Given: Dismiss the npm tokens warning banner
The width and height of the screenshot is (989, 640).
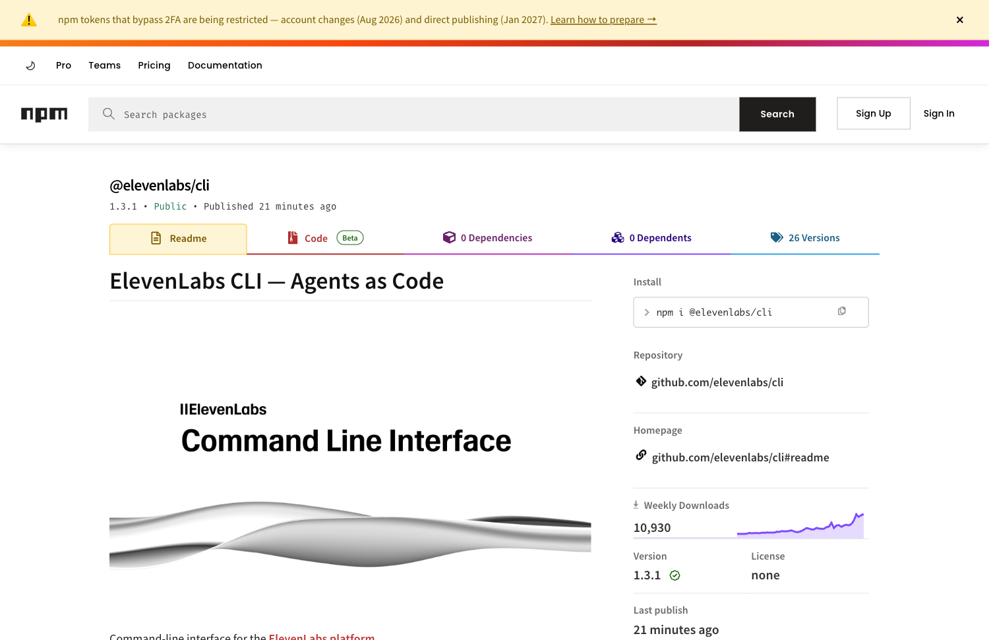Looking at the screenshot, I should click(959, 20).
